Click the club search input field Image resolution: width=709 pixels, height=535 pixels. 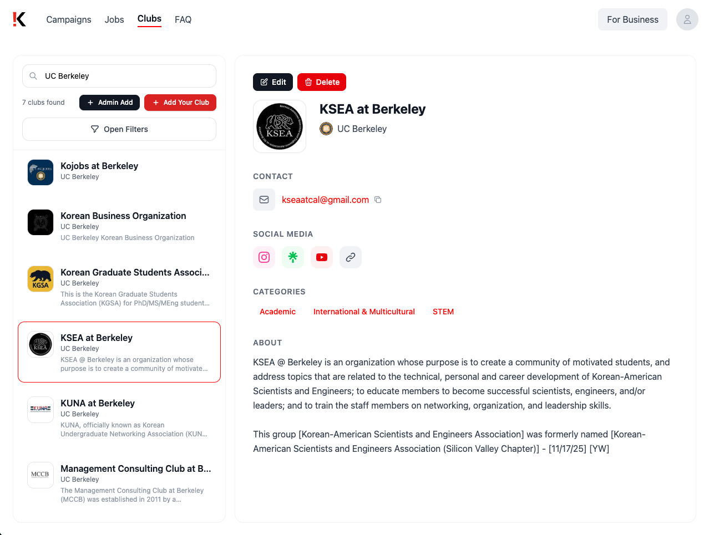click(125, 76)
